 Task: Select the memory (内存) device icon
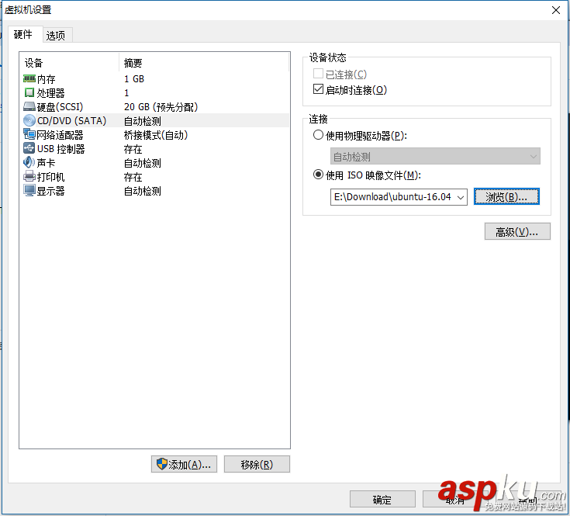[x=29, y=78]
